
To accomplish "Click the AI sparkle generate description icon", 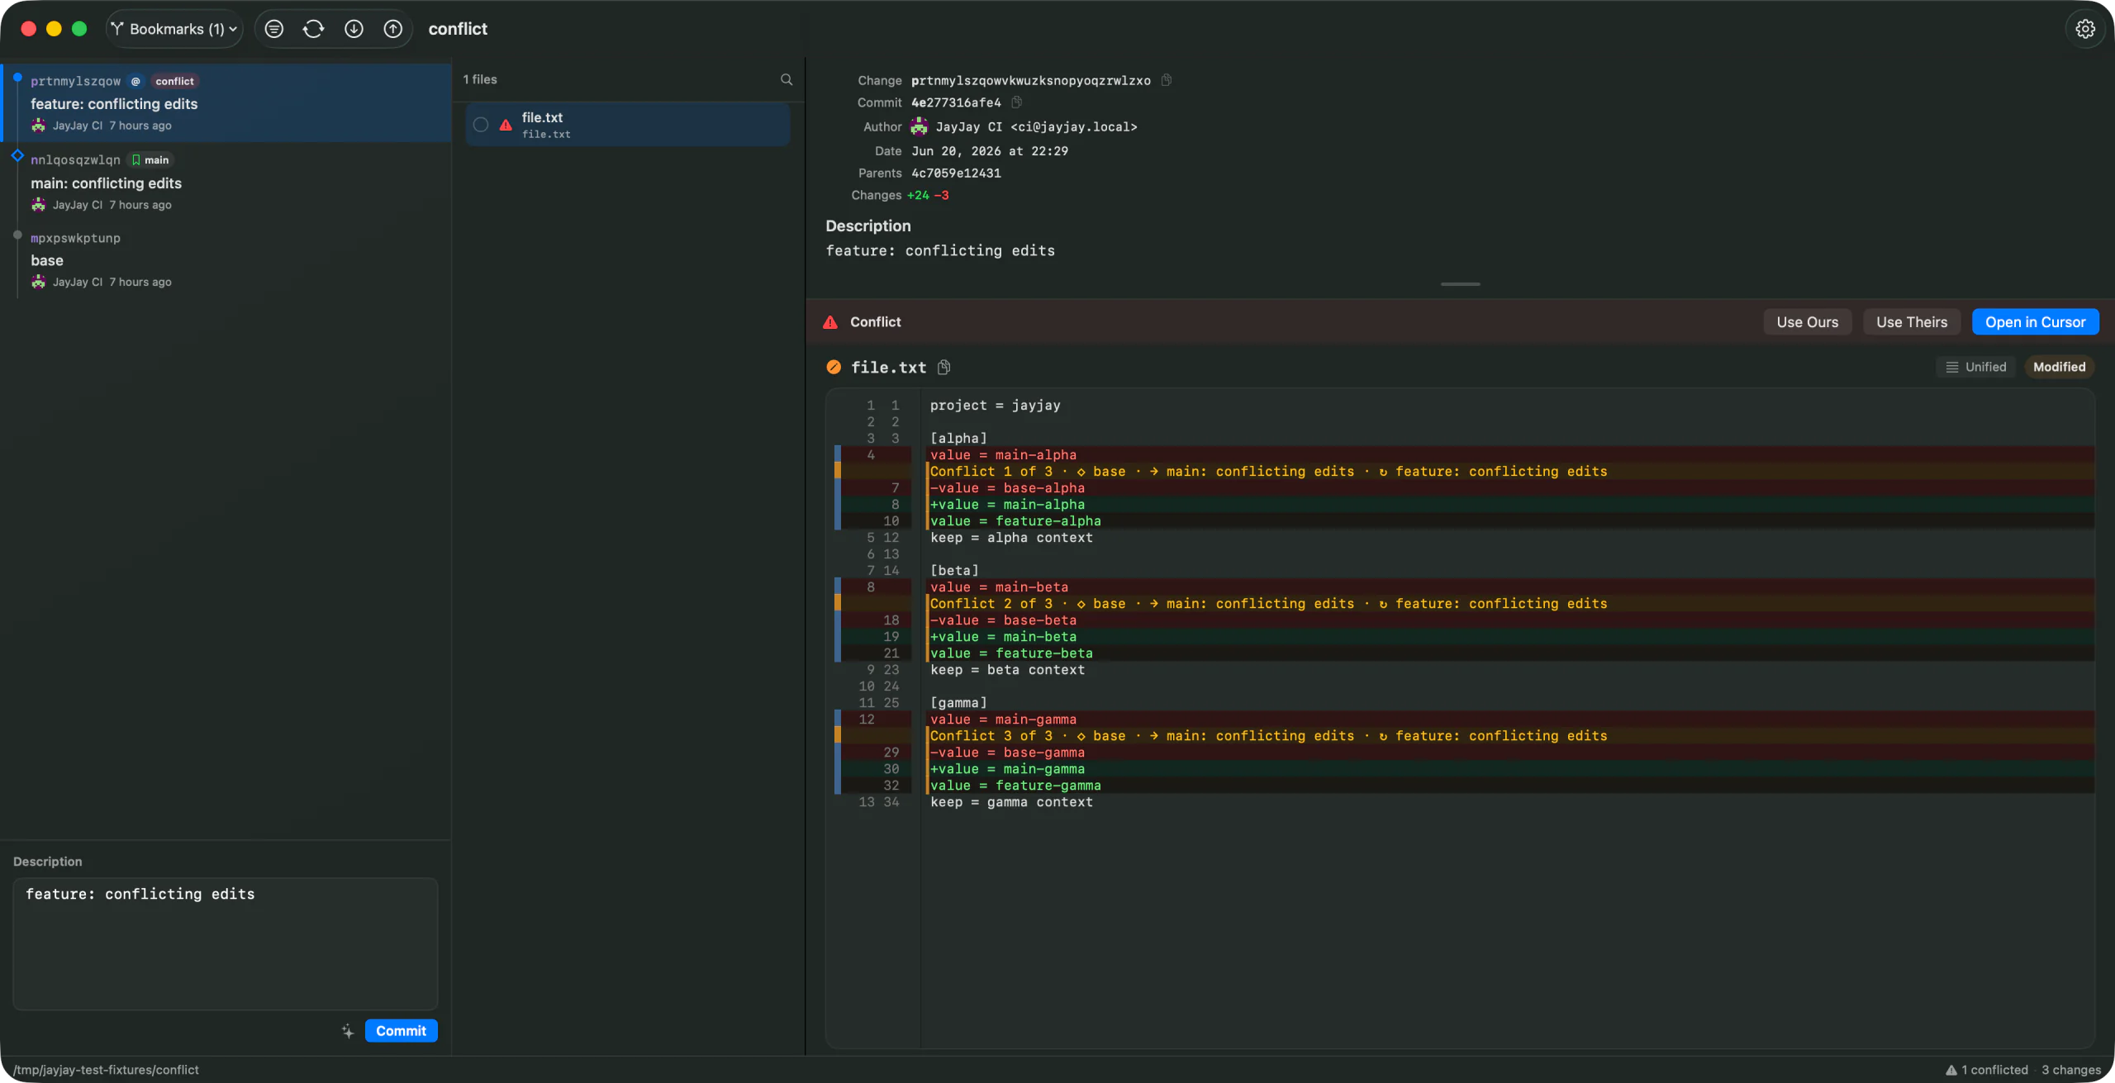I will click(x=348, y=1031).
